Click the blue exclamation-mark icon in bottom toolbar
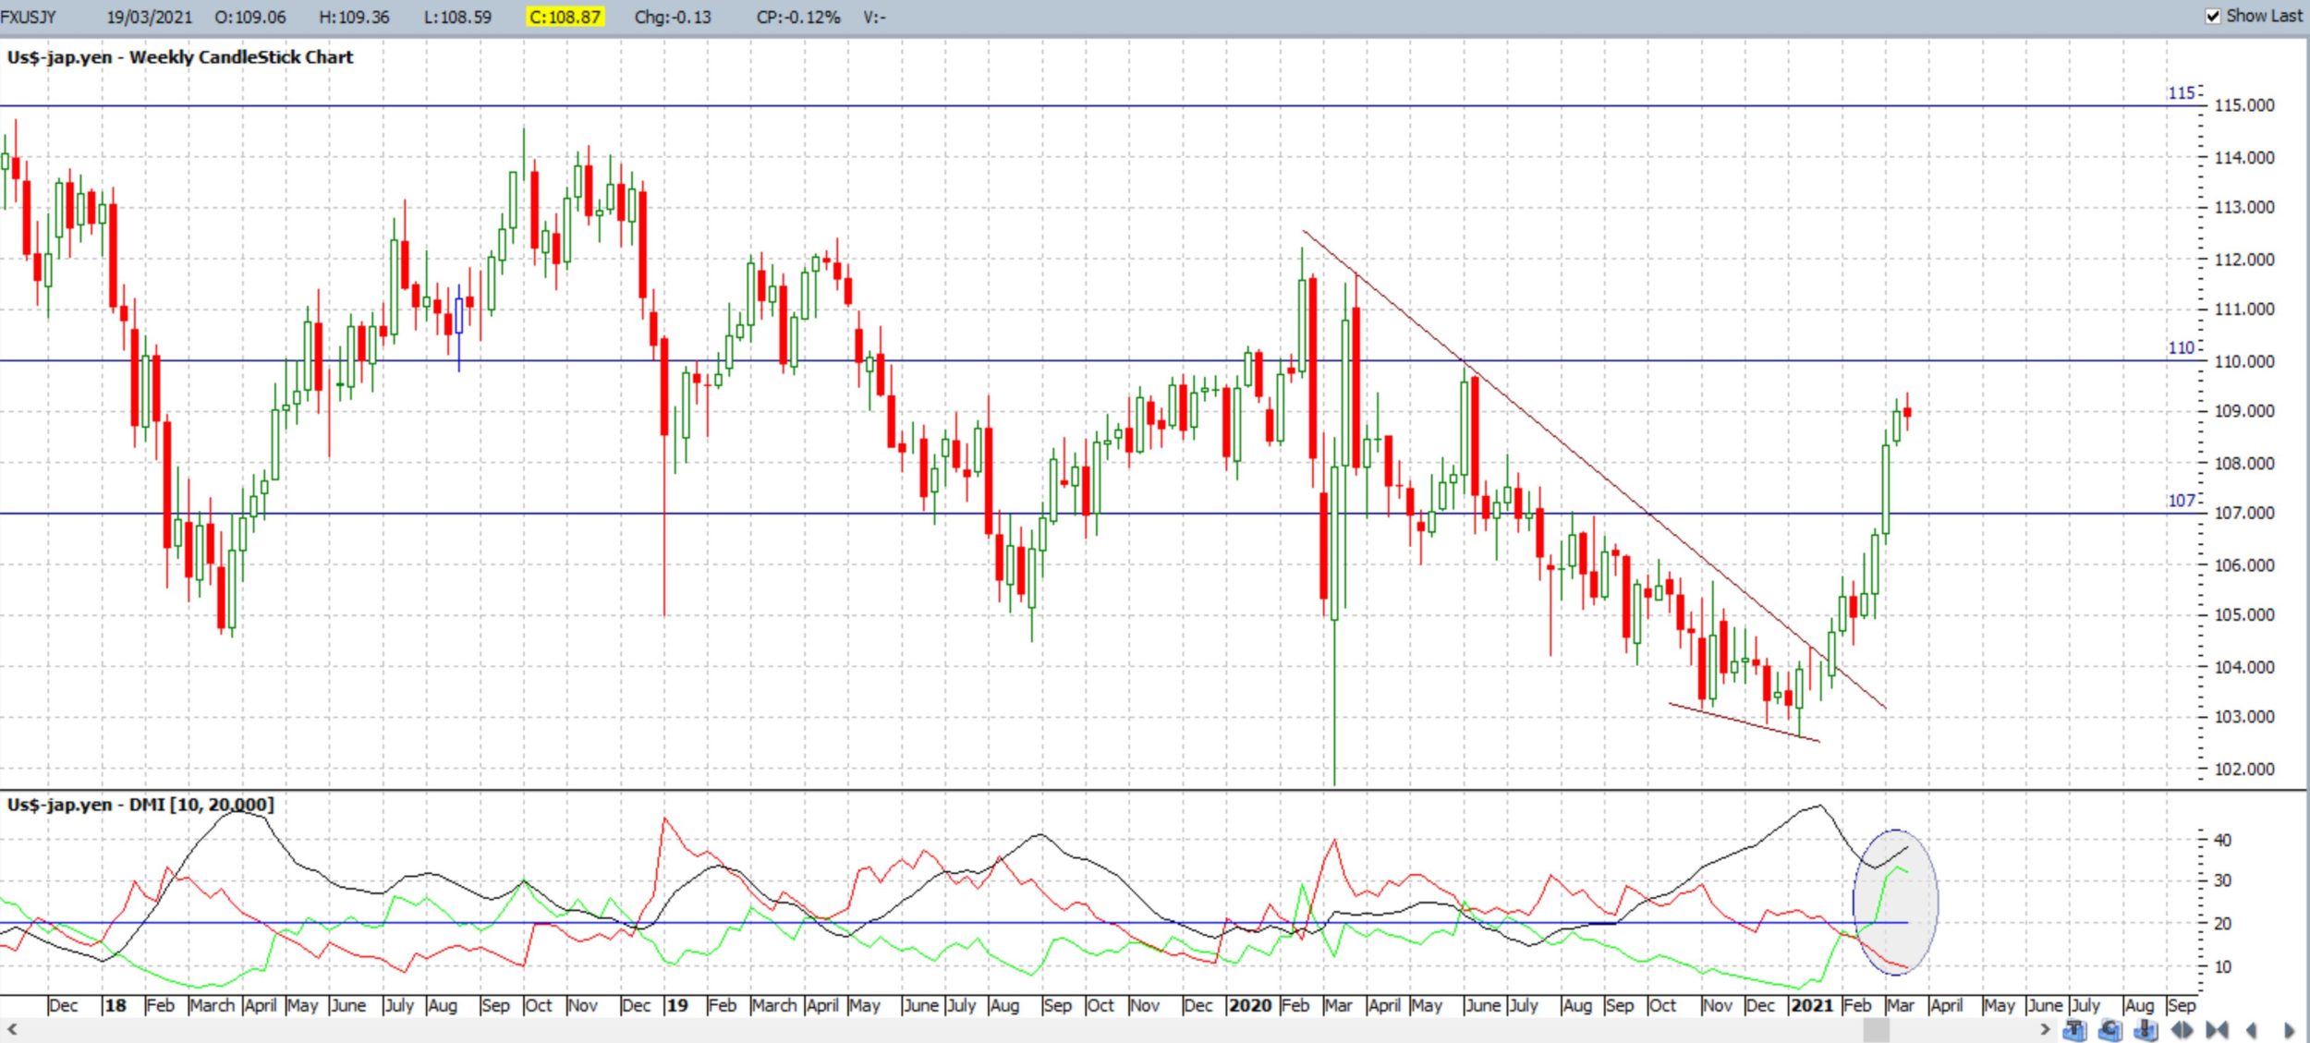 2146,1029
